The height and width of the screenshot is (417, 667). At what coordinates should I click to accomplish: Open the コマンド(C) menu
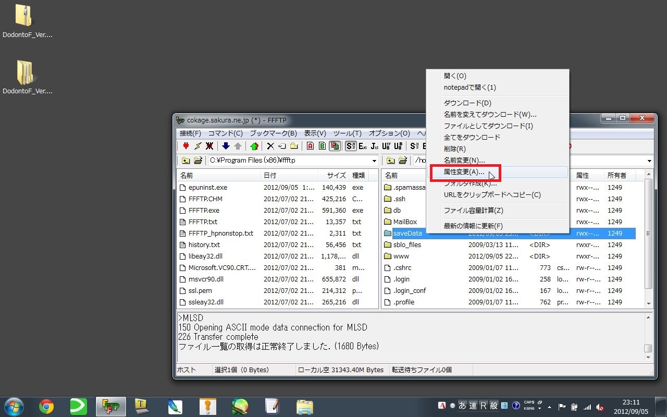[x=226, y=133]
